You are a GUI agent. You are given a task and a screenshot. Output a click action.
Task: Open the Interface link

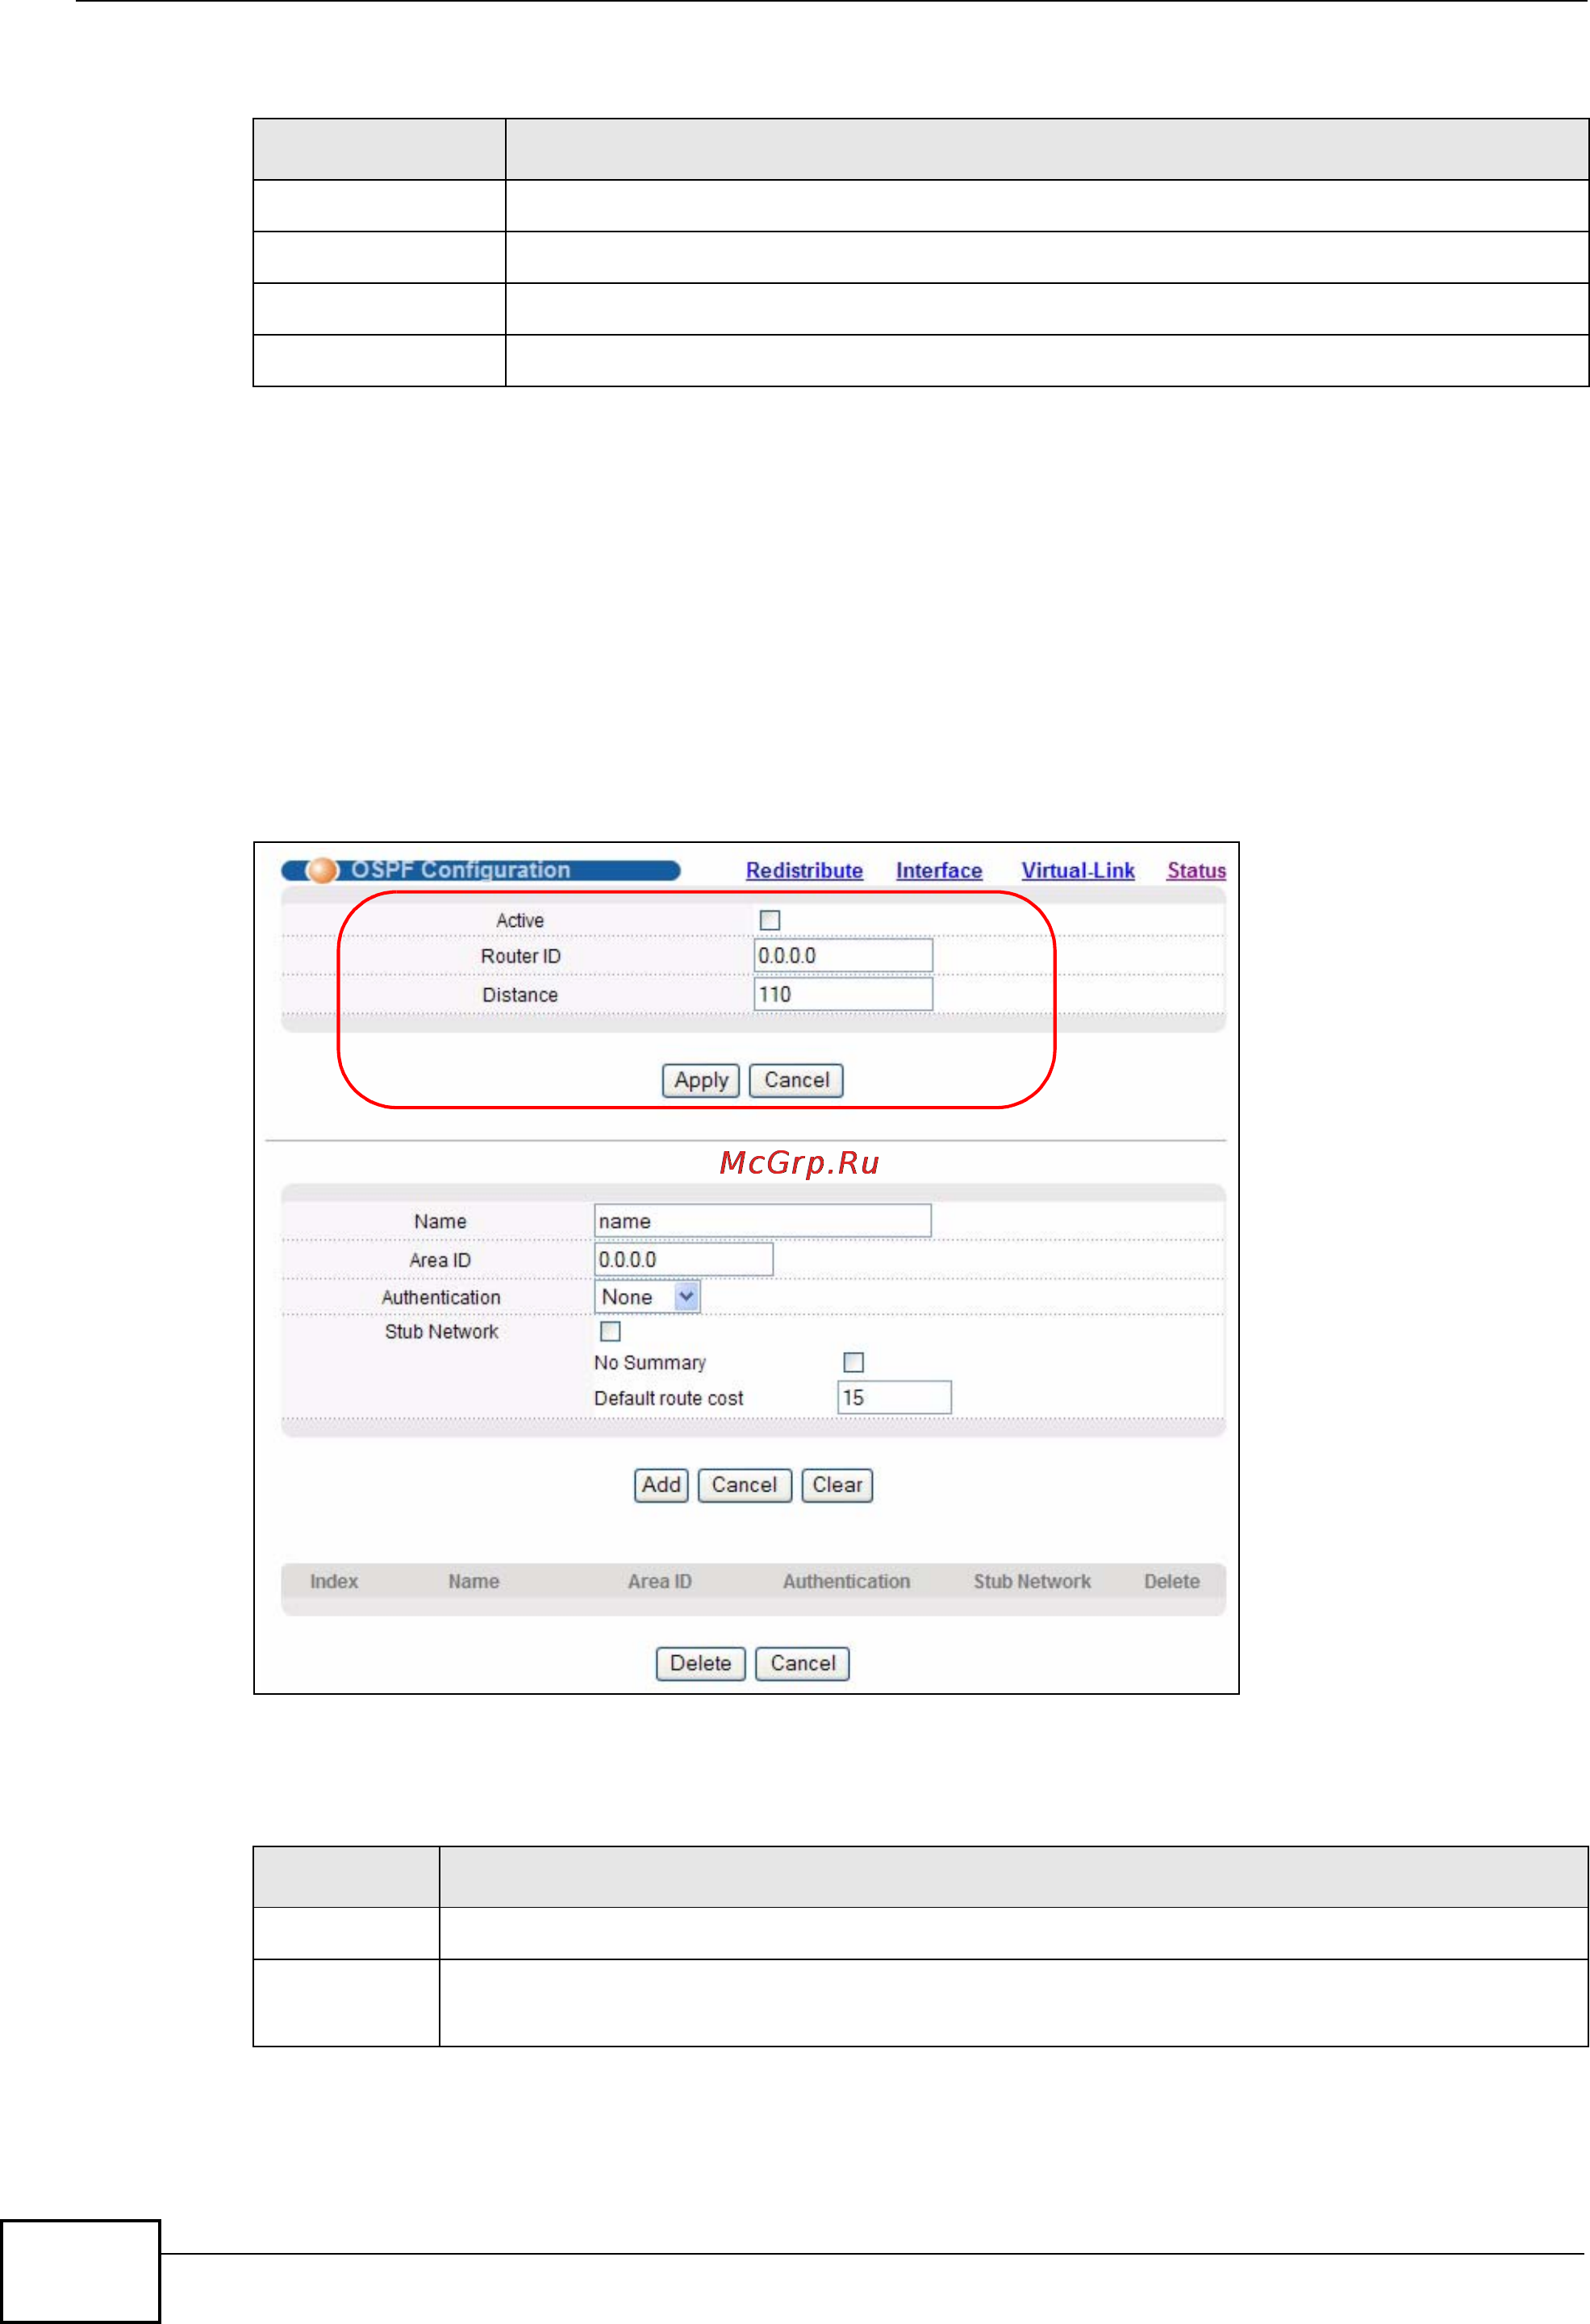(x=939, y=870)
